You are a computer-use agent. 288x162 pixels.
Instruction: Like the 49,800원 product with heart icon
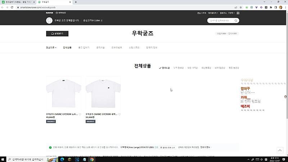click(80, 114)
